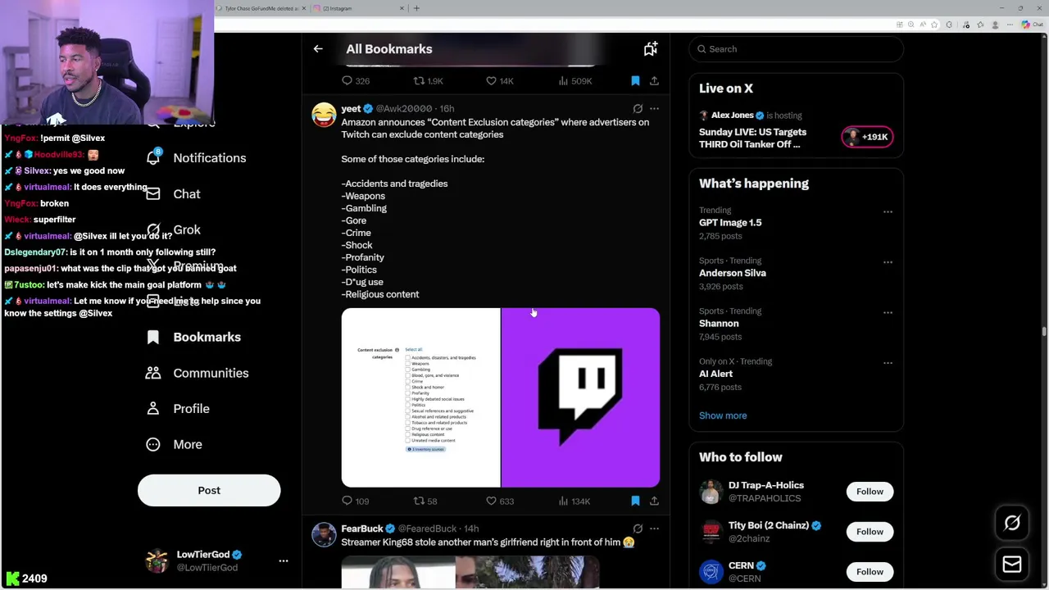Follow DJ Trap-A-Holics

coord(870,492)
